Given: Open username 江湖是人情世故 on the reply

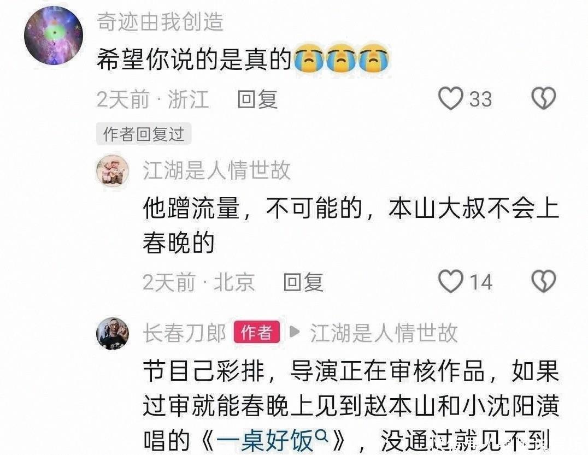Looking at the screenshot, I should point(217,170).
